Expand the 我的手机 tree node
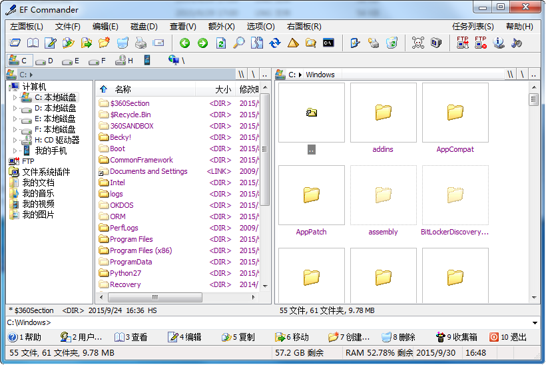 click(15, 151)
